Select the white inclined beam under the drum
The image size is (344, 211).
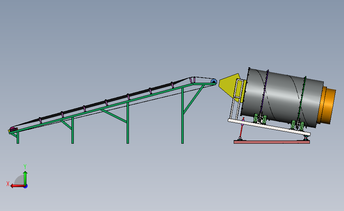coord(269,127)
